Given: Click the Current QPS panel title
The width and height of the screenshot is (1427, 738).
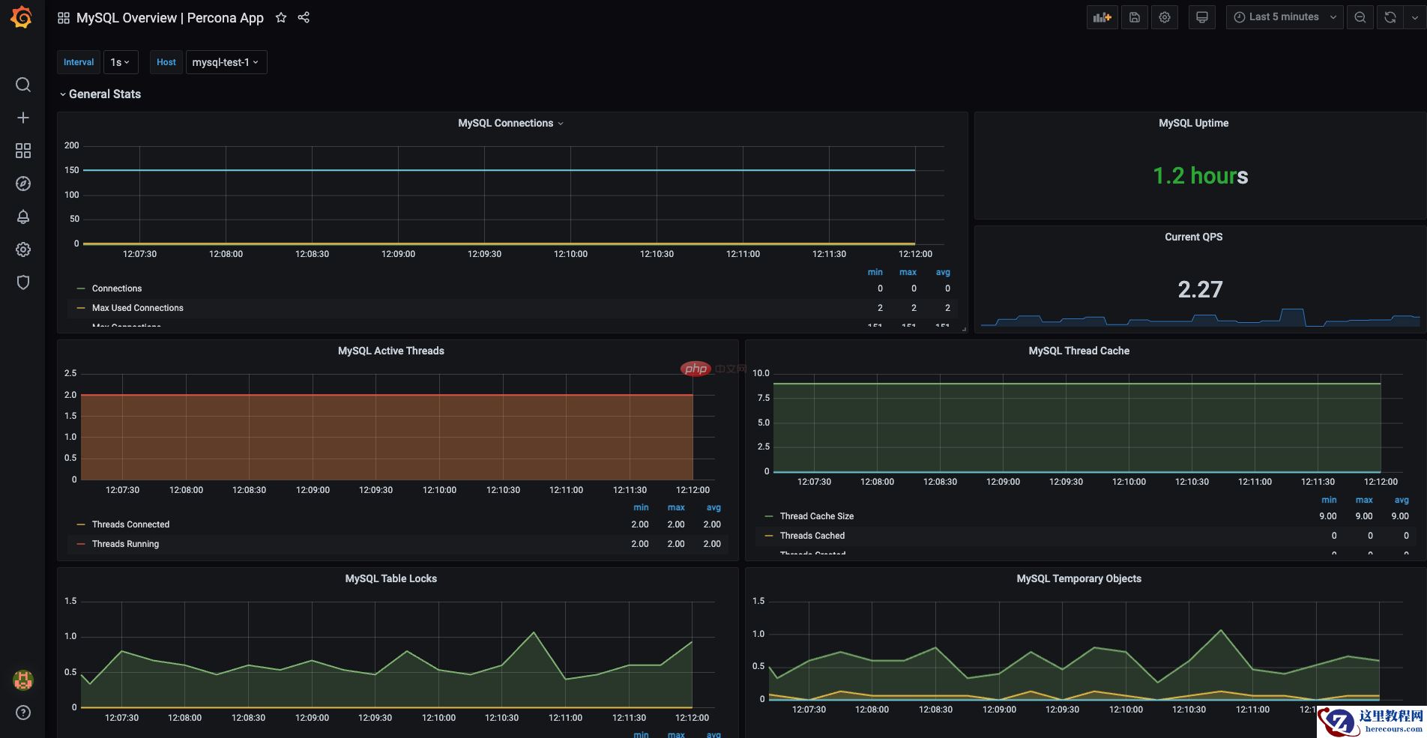Looking at the screenshot, I should pyautogui.click(x=1193, y=237).
